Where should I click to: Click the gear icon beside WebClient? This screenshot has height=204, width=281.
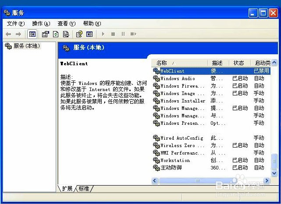(156, 71)
